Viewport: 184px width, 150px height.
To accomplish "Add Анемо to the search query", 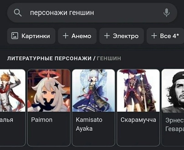I will (77, 36).
